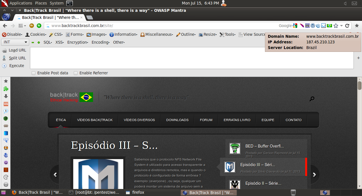Screen dimensions: 362x196
Task: Click the Brazil flag icon in address bar
Action: pyautogui.click(x=329, y=26)
